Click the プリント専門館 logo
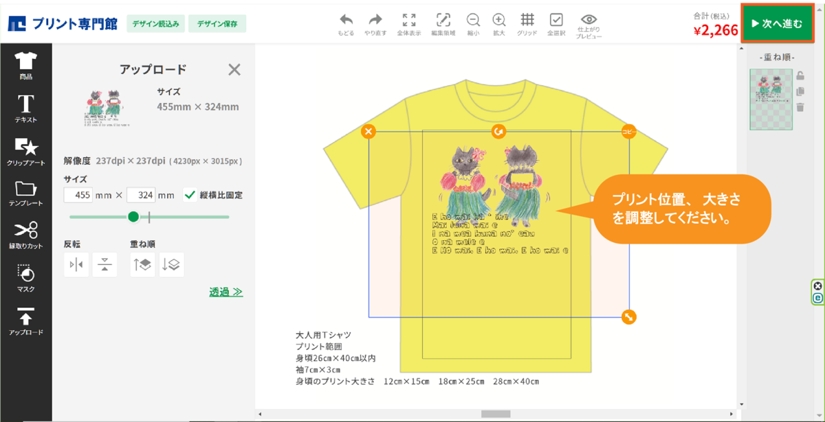The width and height of the screenshot is (825, 422). [63, 24]
